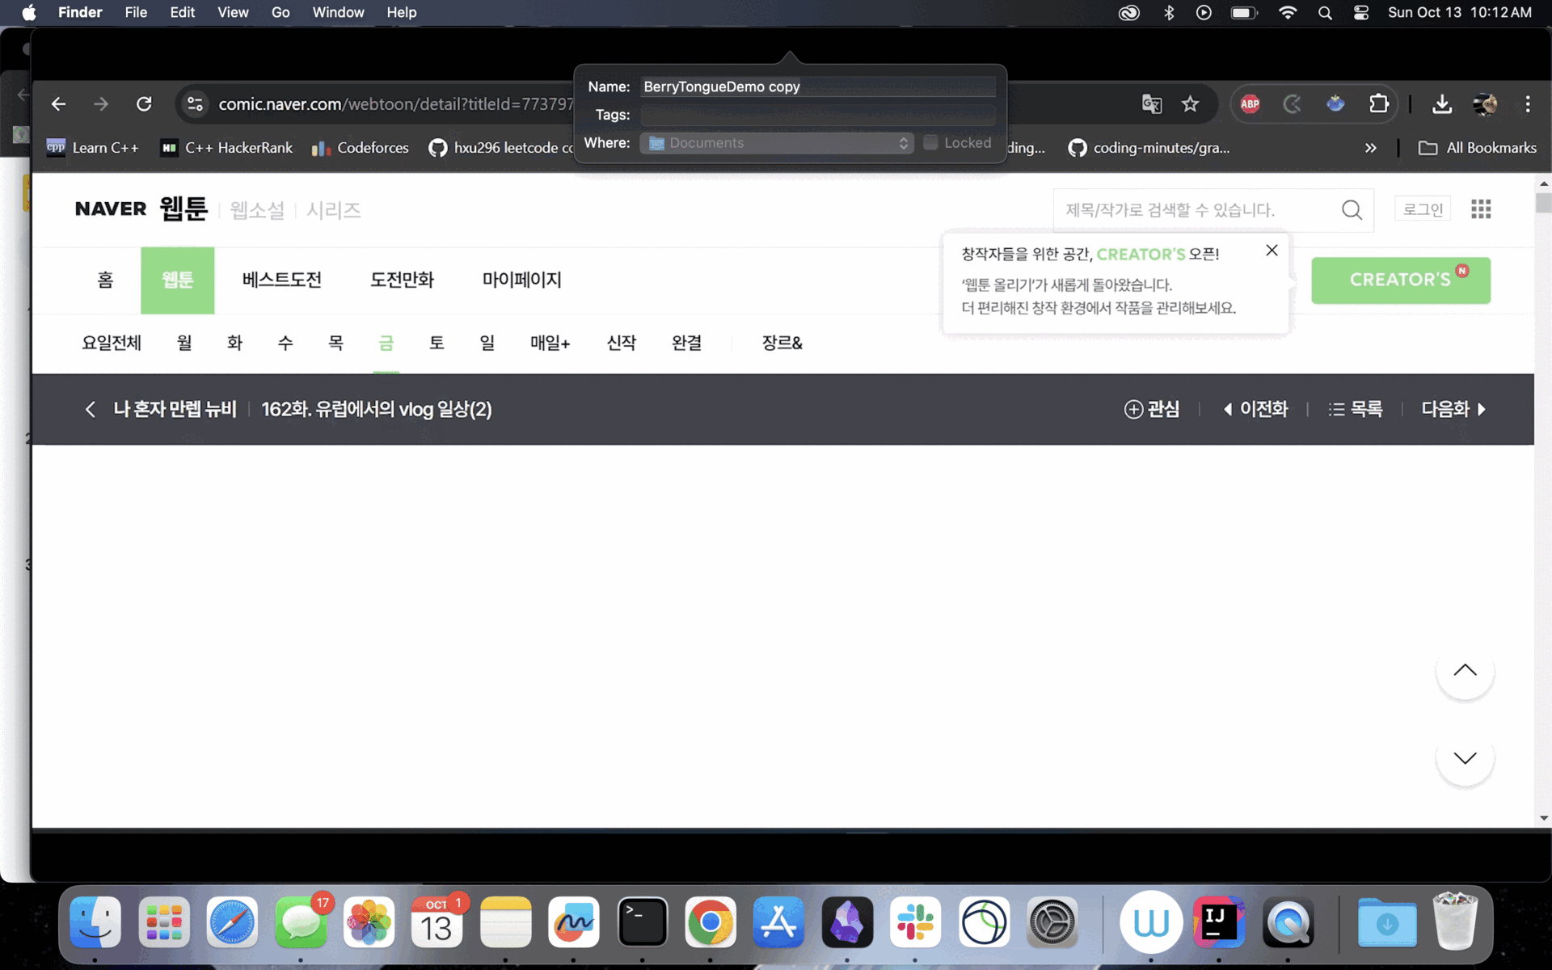Open the Where Documents dropdown
This screenshot has height=970, width=1552.
point(778,143)
